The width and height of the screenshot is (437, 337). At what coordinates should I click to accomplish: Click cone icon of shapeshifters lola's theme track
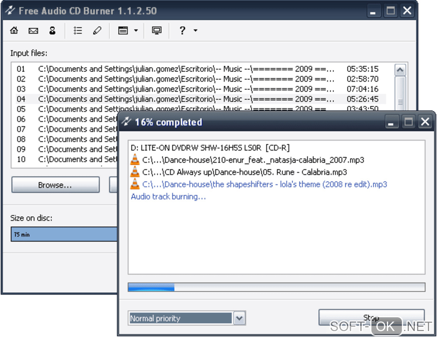coord(135,184)
